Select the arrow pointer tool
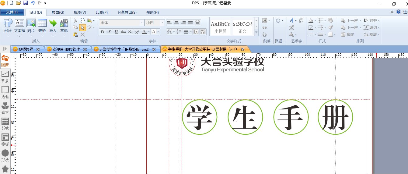The width and height of the screenshot is (408, 174). point(82,28)
